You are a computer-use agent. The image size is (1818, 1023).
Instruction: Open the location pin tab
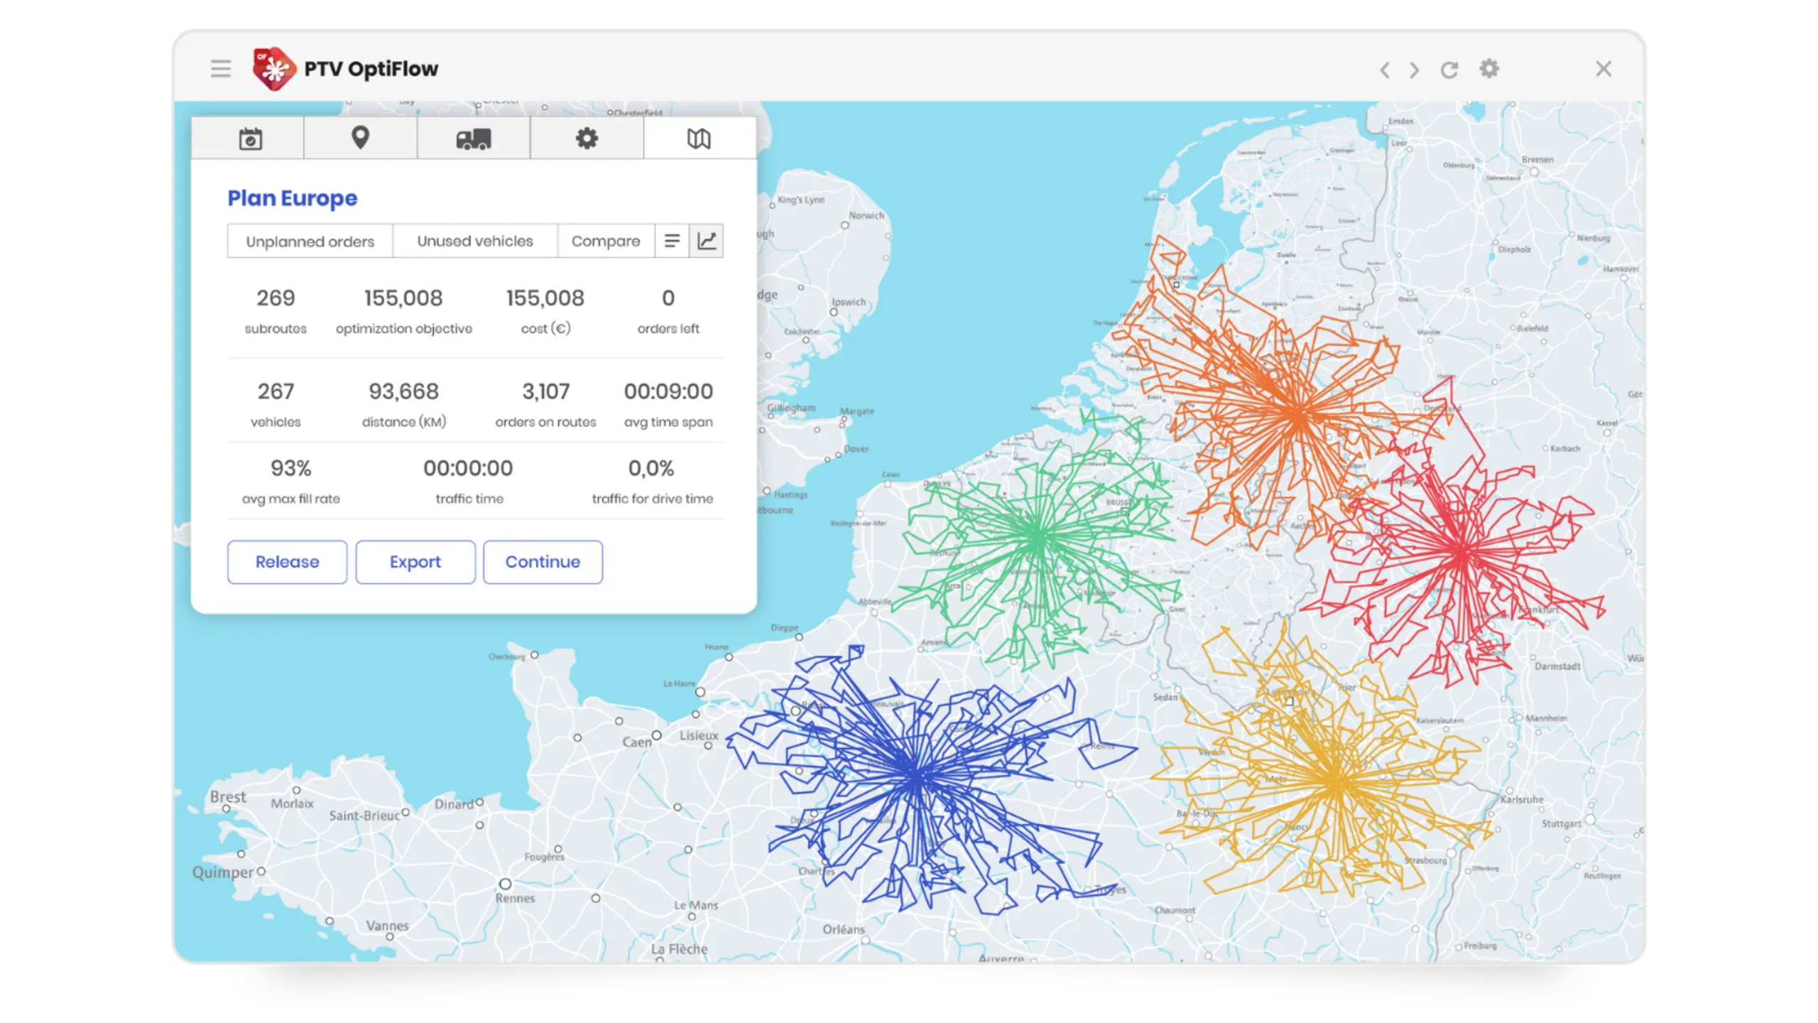(x=361, y=139)
